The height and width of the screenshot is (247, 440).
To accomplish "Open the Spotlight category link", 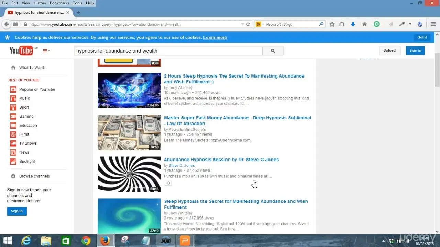I will pos(27,162).
